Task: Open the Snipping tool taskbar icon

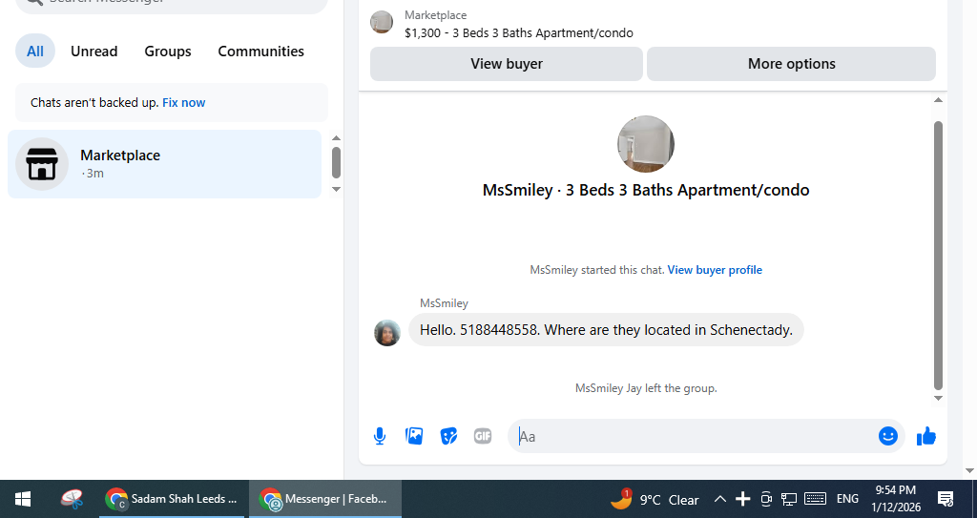Action: tap(73, 499)
